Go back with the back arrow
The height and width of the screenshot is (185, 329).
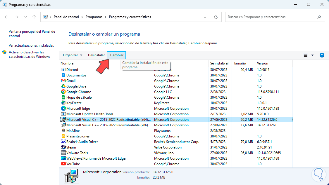click(x=6, y=17)
